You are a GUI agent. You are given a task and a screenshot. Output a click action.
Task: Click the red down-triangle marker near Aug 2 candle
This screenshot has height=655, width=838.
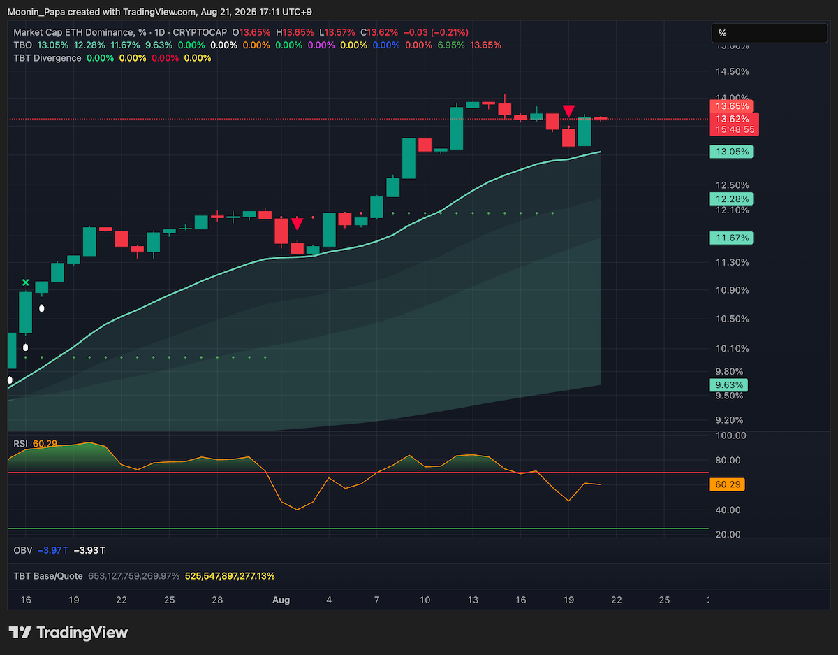pyautogui.click(x=297, y=224)
